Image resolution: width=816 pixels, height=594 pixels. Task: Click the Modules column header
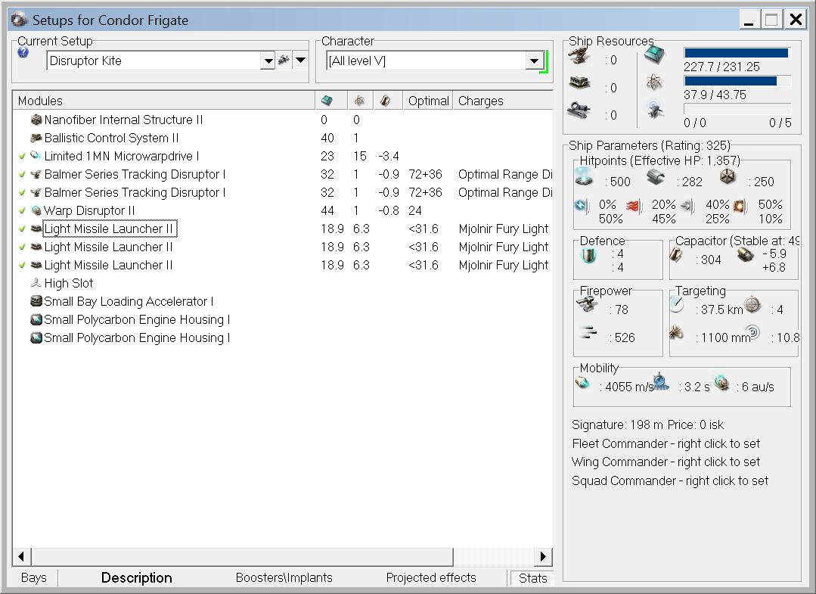[164, 101]
